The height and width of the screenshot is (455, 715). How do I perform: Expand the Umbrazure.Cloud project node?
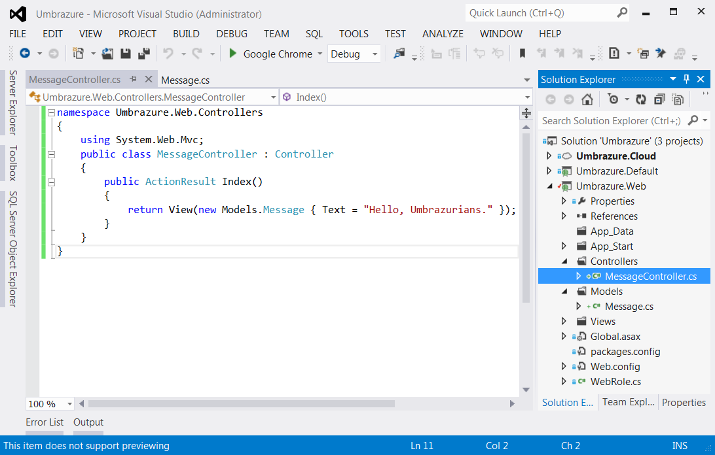(x=549, y=156)
